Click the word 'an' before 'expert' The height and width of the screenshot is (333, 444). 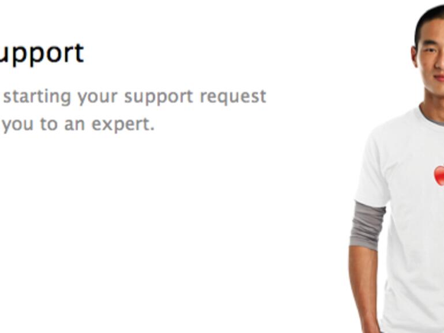coord(75,125)
